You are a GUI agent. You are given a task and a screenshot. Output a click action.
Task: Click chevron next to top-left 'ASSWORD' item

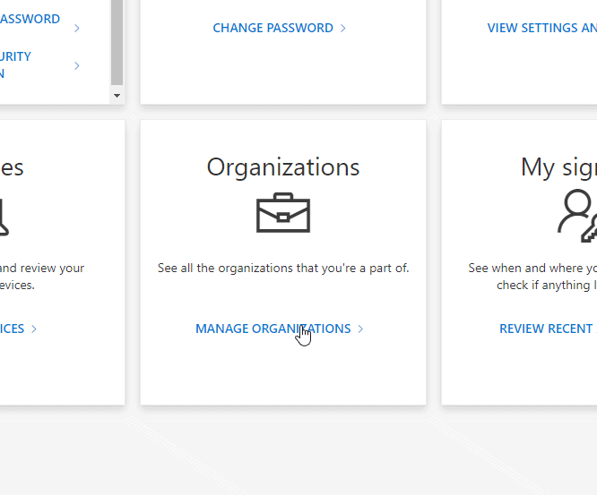click(77, 28)
